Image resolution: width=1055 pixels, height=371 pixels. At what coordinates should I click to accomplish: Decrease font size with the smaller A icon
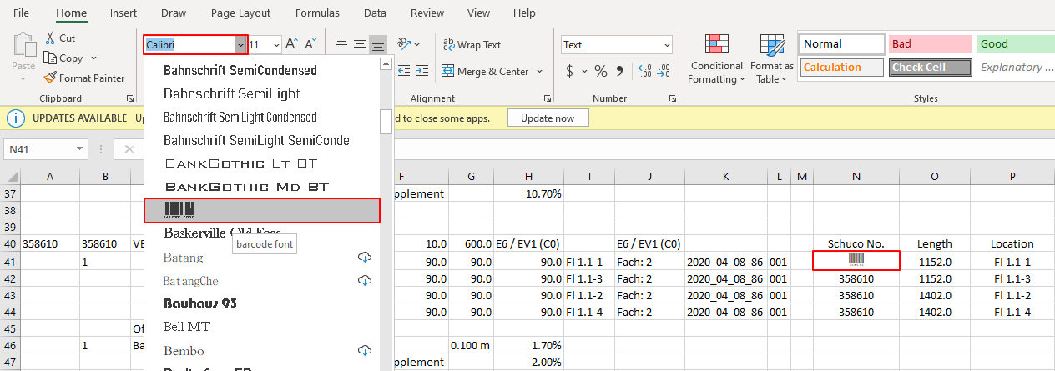[x=310, y=44]
